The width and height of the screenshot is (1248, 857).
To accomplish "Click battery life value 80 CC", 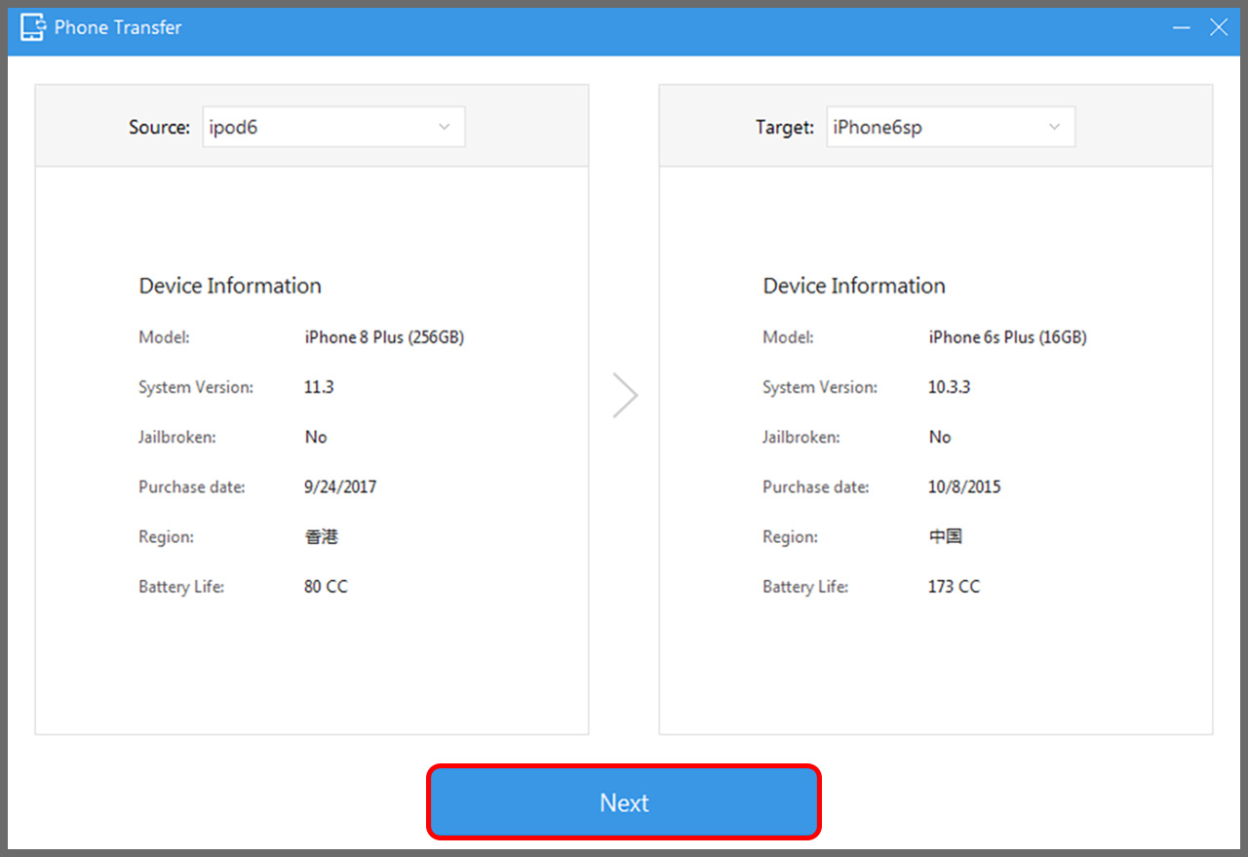I will pyautogui.click(x=326, y=587).
